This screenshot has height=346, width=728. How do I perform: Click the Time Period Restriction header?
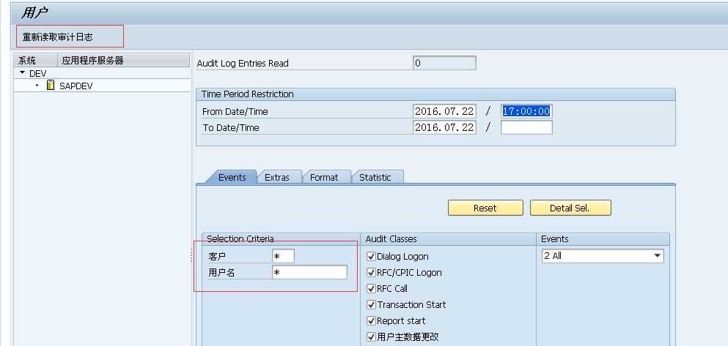(248, 94)
